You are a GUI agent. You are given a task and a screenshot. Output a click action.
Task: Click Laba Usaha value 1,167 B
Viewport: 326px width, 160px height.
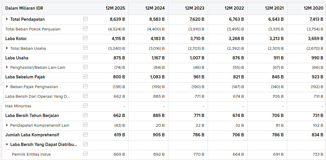158,58
